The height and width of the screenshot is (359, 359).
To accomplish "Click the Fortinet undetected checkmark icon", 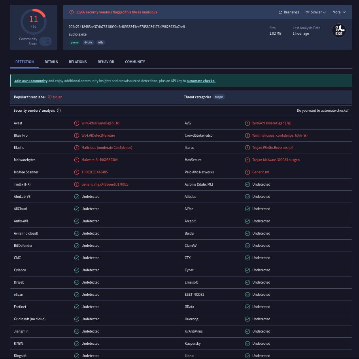I will [x=77, y=307].
